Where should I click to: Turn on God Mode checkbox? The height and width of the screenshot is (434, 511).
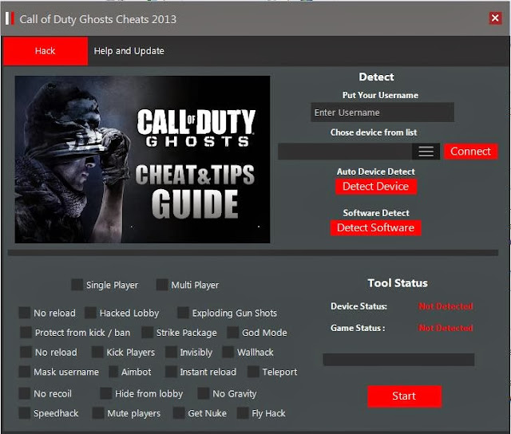(x=232, y=333)
